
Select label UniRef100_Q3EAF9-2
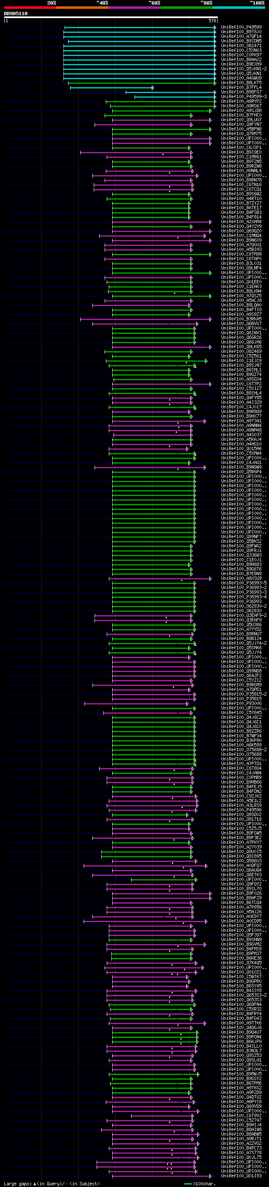pyautogui.click(x=244, y=615)
